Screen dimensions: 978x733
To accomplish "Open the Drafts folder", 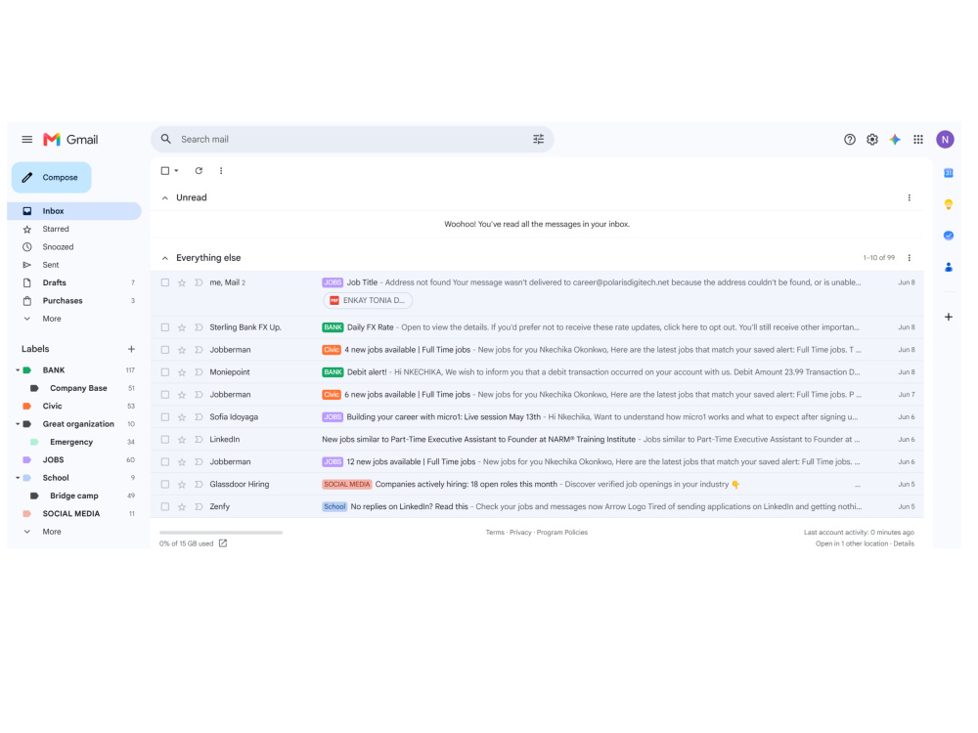I will (74, 283).
